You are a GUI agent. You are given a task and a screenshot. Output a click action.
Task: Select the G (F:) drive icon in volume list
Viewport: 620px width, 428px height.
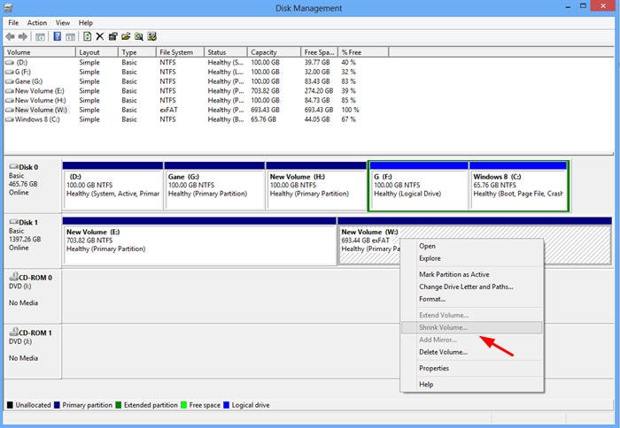(x=10, y=72)
